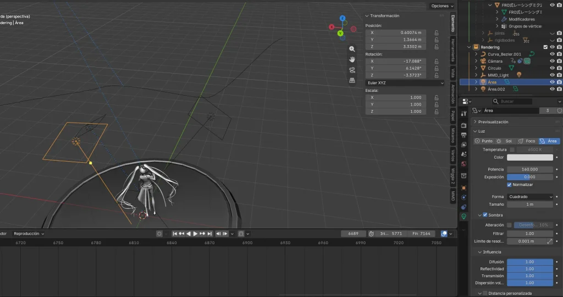563x297 pixels.
Task: Click the preview range stopwatch icon
Action: pyautogui.click(x=371, y=234)
